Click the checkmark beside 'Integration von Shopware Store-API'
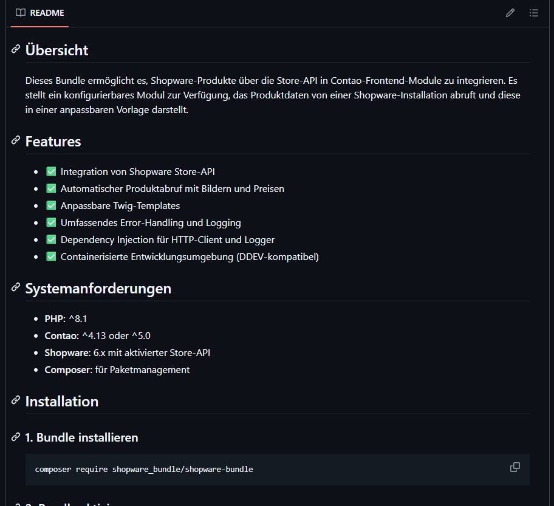 click(51, 171)
